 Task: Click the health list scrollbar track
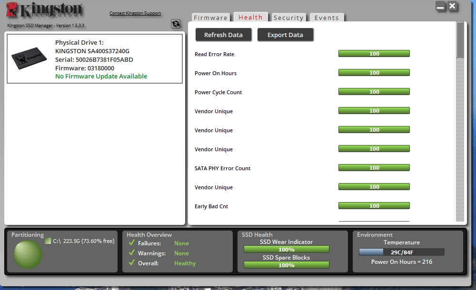(460, 140)
